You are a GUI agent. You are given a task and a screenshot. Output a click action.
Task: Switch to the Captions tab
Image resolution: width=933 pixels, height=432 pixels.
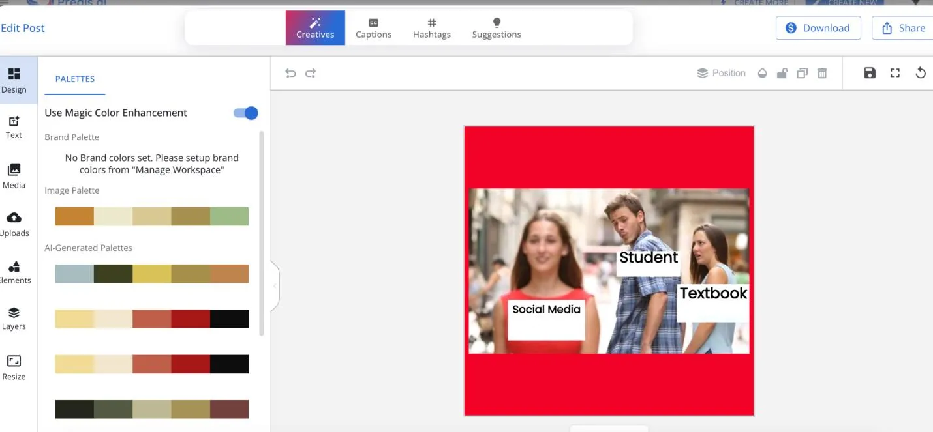coord(373,28)
